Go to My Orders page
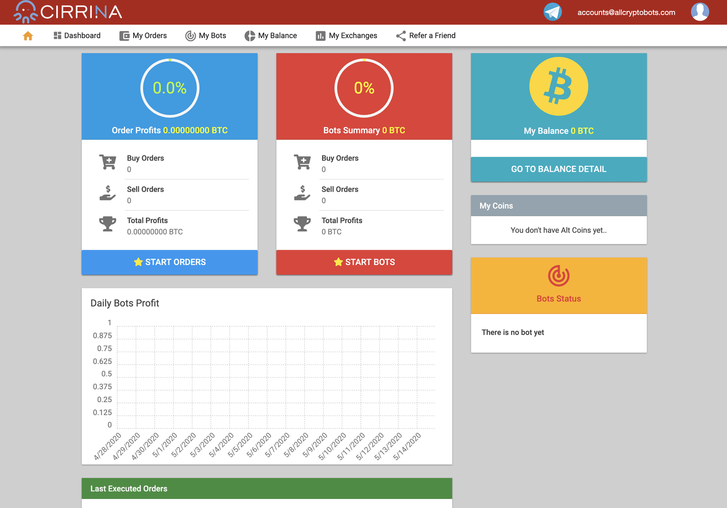This screenshot has height=508, width=727. (x=143, y=36)
